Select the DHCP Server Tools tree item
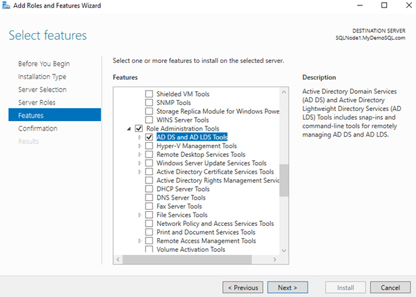416x297 pixels. [x=184, y=189]
